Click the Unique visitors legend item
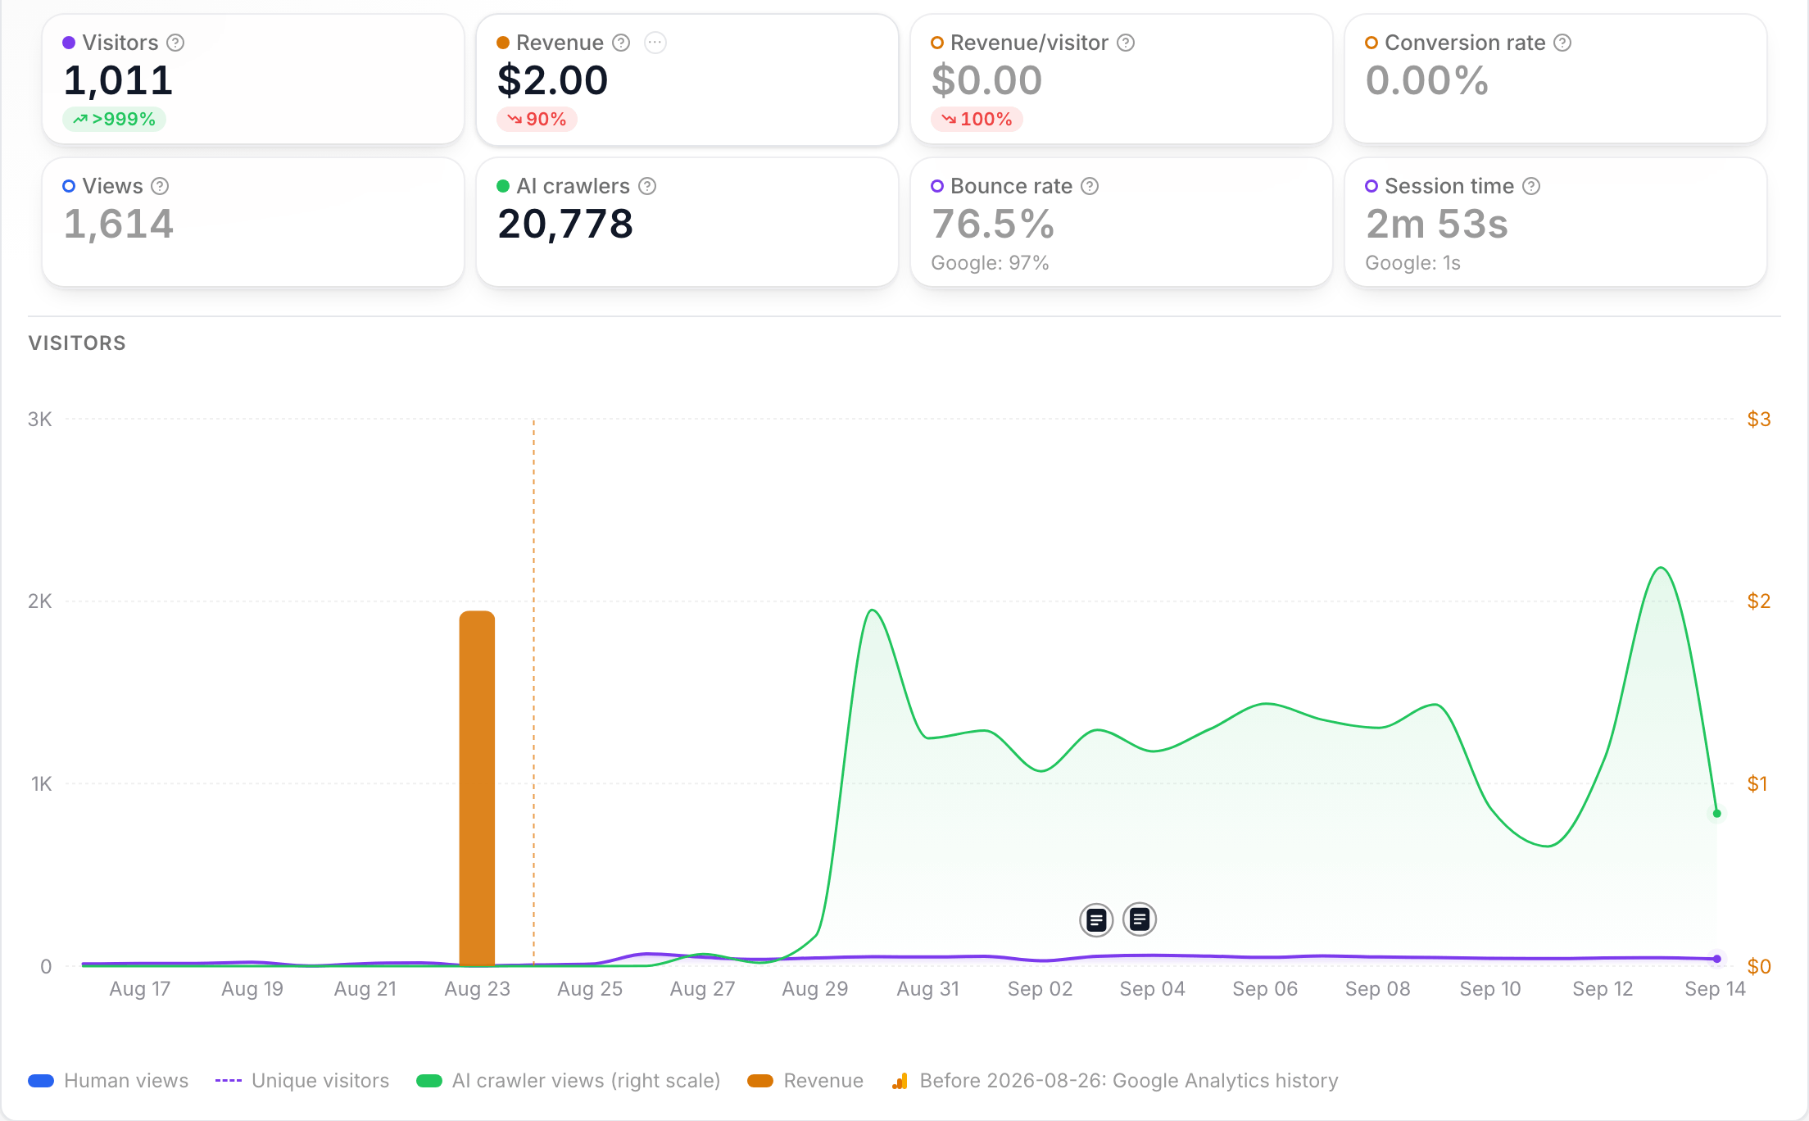 click(301, 1081)
